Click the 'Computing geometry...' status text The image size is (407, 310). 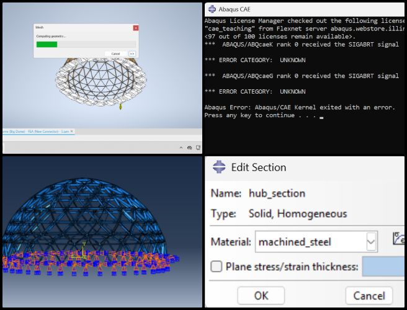pyautogui.click(x=51, y=37)
